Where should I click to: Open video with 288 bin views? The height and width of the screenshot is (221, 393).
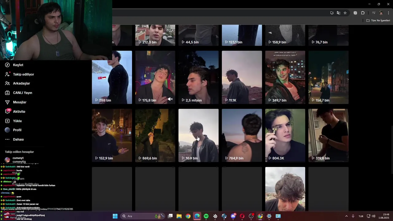coord(112,77)
